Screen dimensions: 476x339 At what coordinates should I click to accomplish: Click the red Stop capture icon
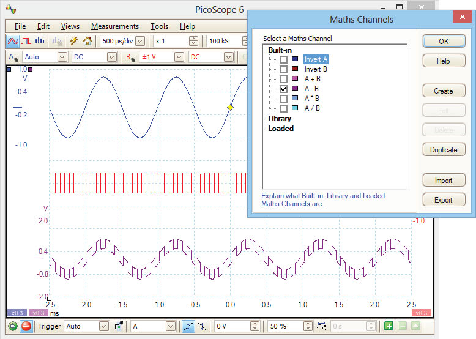click(26, 326)
